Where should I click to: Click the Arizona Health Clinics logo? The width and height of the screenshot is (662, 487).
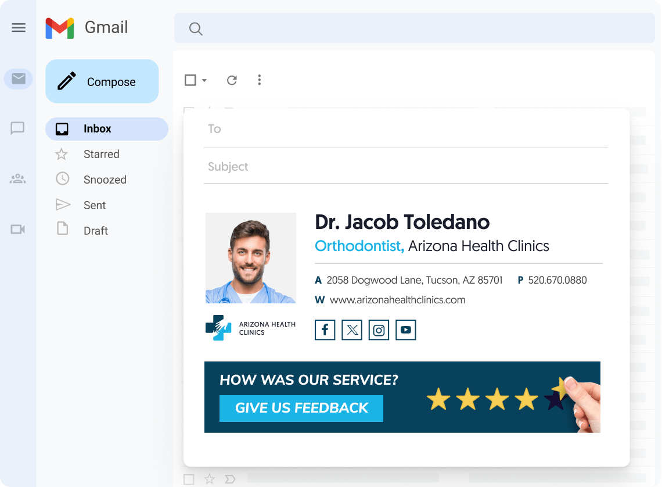tap(251, 328)
